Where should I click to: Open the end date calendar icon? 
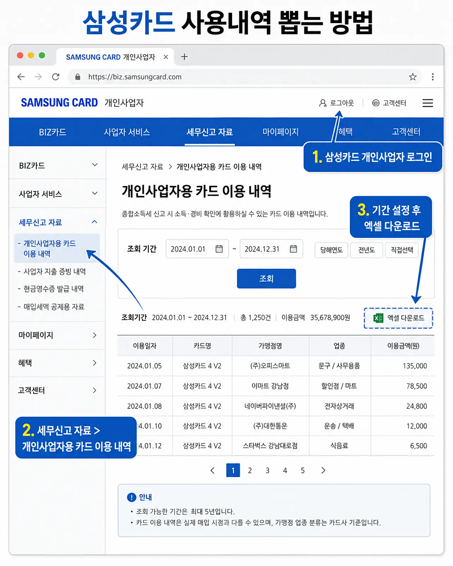[x=293, y=249]
